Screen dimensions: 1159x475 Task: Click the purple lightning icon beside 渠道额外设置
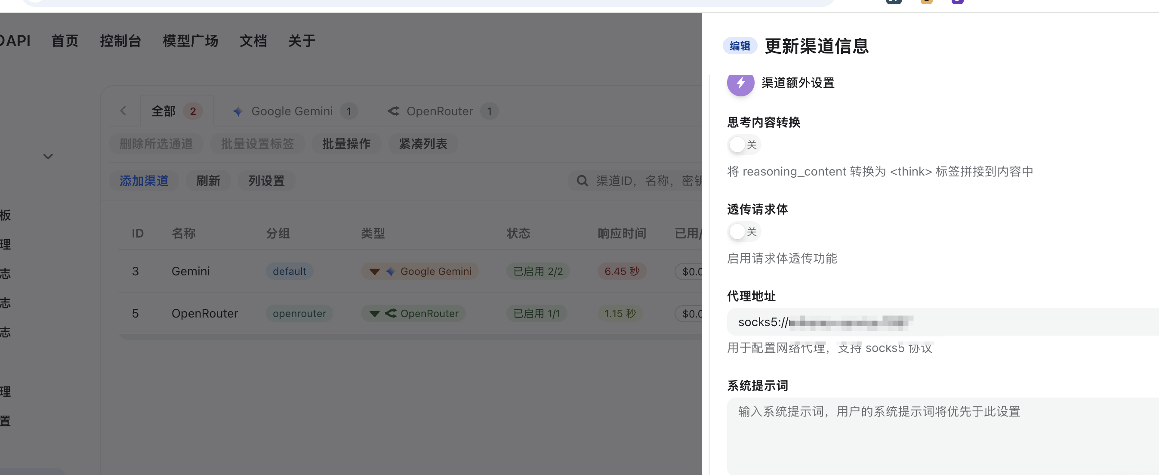(740, 83)
